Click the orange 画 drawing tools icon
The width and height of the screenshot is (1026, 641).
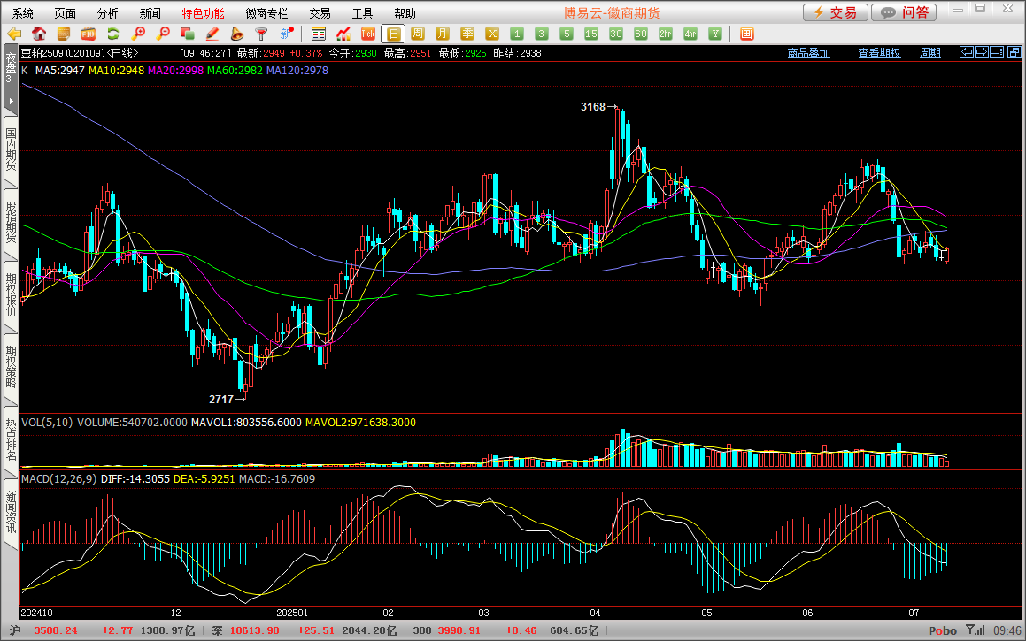[x=747, y=34]
